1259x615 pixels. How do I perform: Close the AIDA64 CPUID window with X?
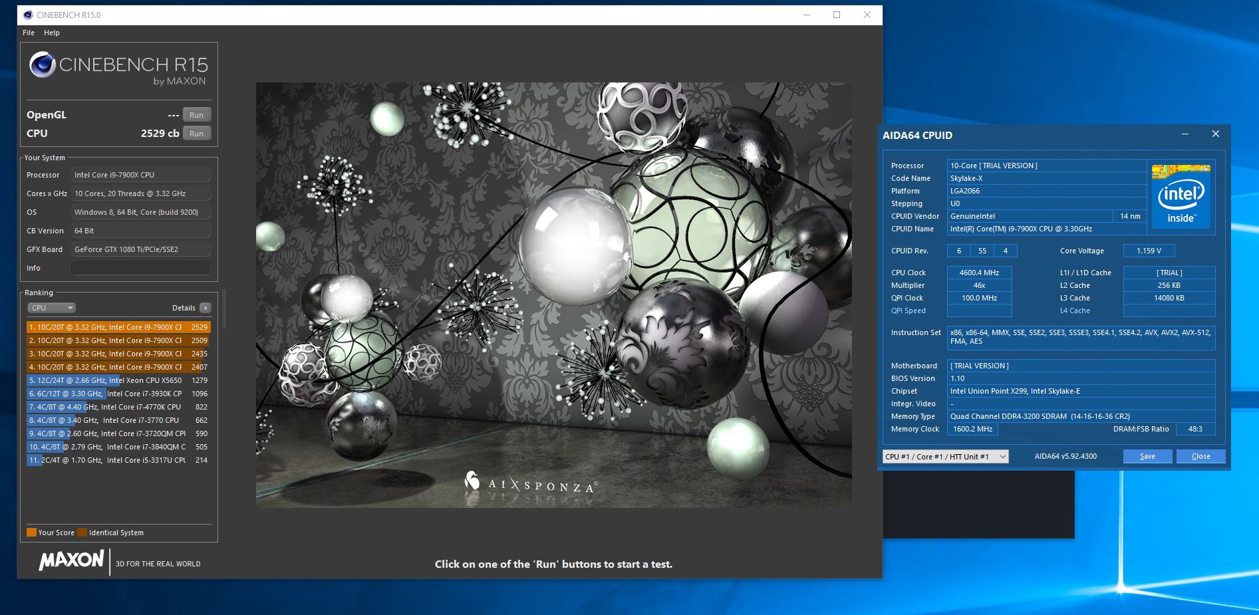[1215, 134]
